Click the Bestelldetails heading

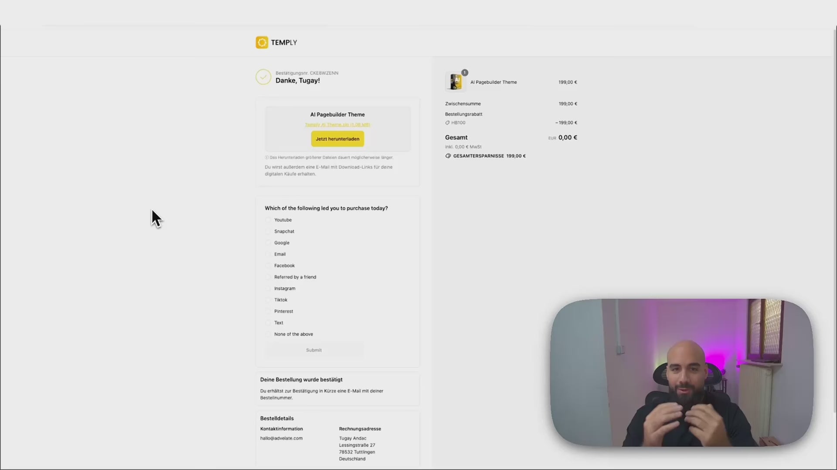coord(277,419)
